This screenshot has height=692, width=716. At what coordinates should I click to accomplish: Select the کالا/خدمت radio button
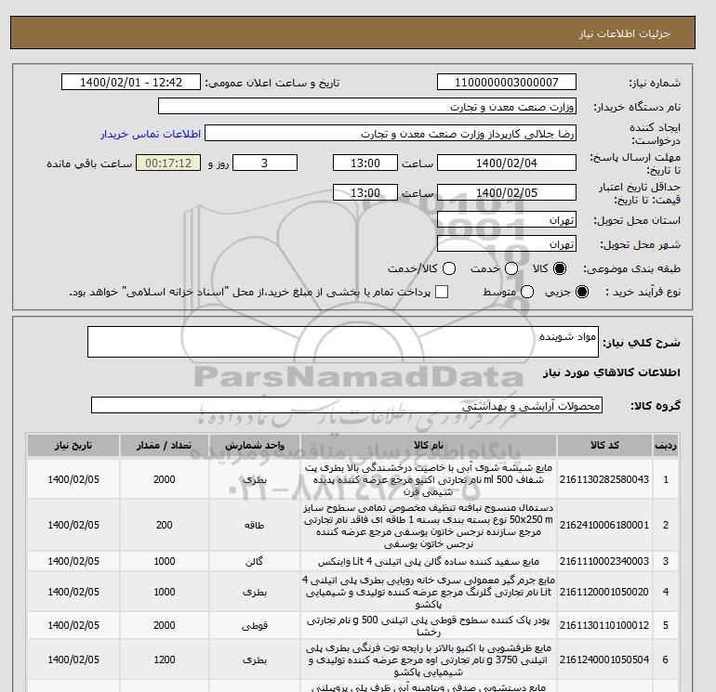tap(449, 268)
